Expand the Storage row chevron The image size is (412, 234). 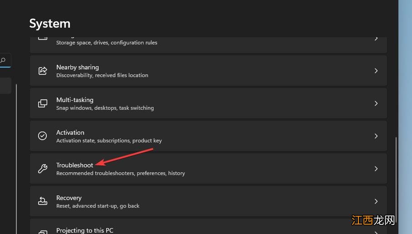376,39
